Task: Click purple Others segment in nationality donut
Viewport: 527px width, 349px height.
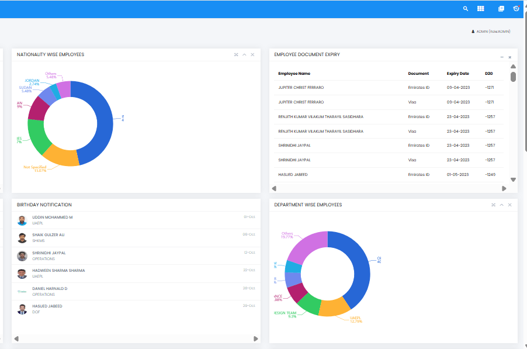Action: click(x=64, y=89)
